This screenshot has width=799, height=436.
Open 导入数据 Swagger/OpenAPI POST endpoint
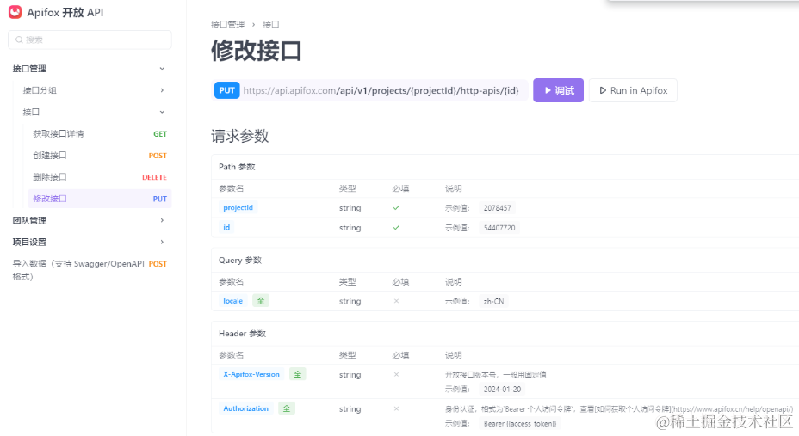point(90,270)
